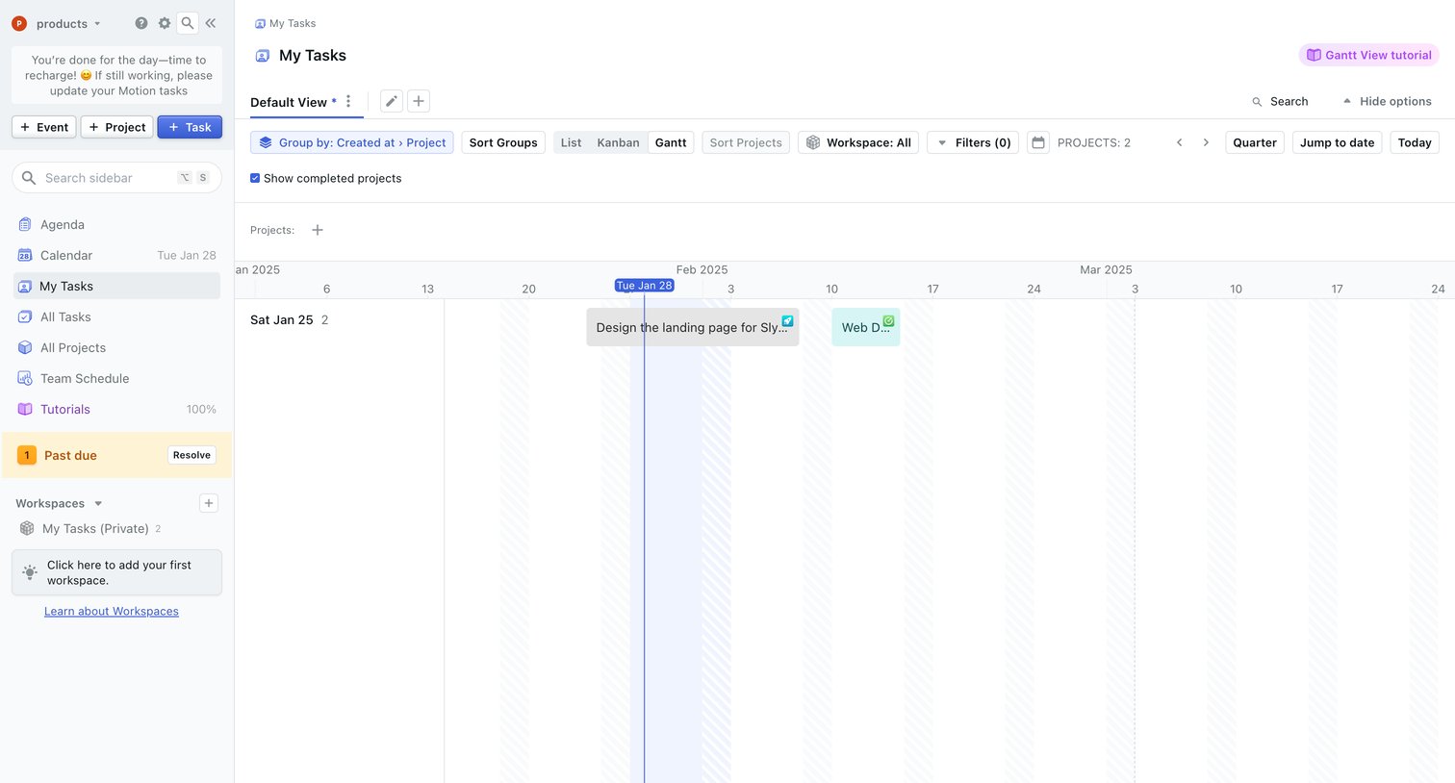Open the Workspace: All dropdown
The height and width of the screenshot is (783, 1455).
858,142
